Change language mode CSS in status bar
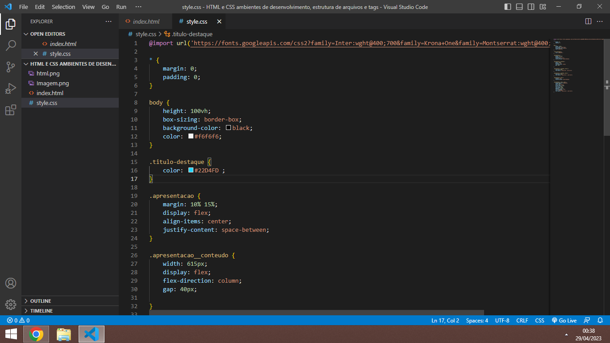Screen dimensions: 610x343 539,320
